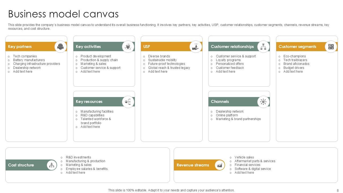Click 'Marketing & brand partnerships' bullet
The height and width of the screenshot is (193, 343).
[238, 119]
